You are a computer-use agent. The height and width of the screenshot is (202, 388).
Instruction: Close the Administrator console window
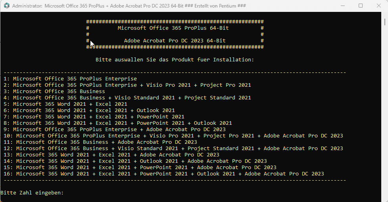pos(378,6)
